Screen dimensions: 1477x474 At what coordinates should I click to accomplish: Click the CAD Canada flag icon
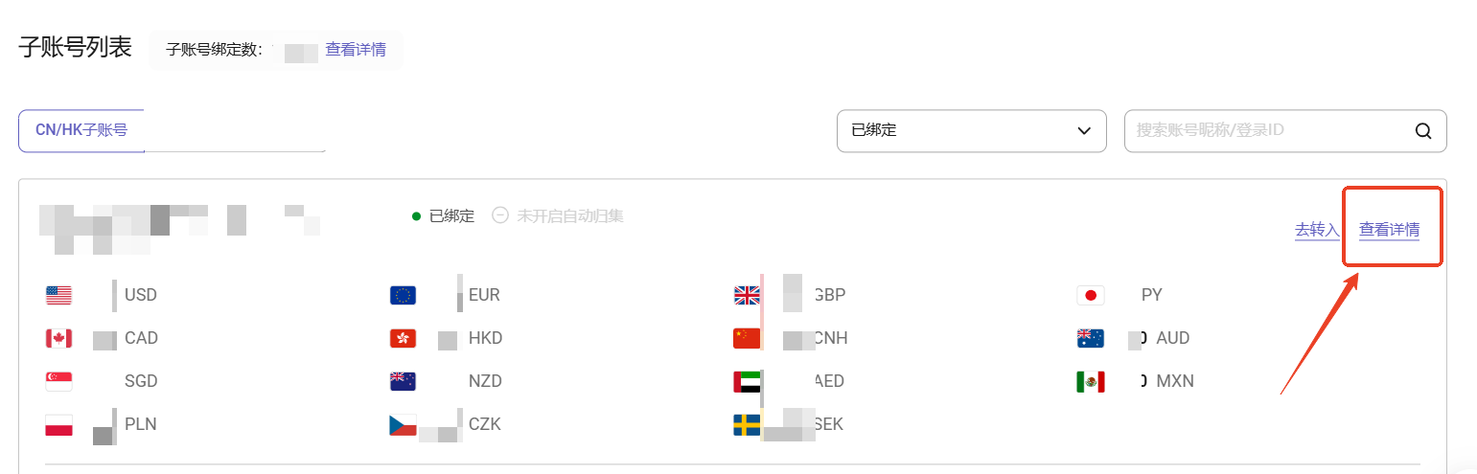(x=58, y=338)
